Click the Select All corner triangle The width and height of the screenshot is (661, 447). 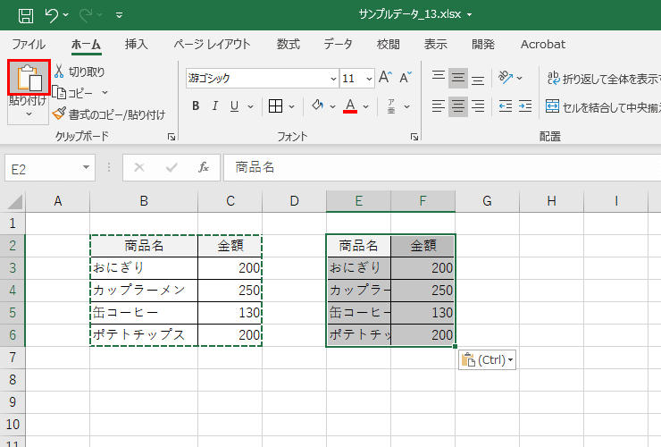[15, 202]
